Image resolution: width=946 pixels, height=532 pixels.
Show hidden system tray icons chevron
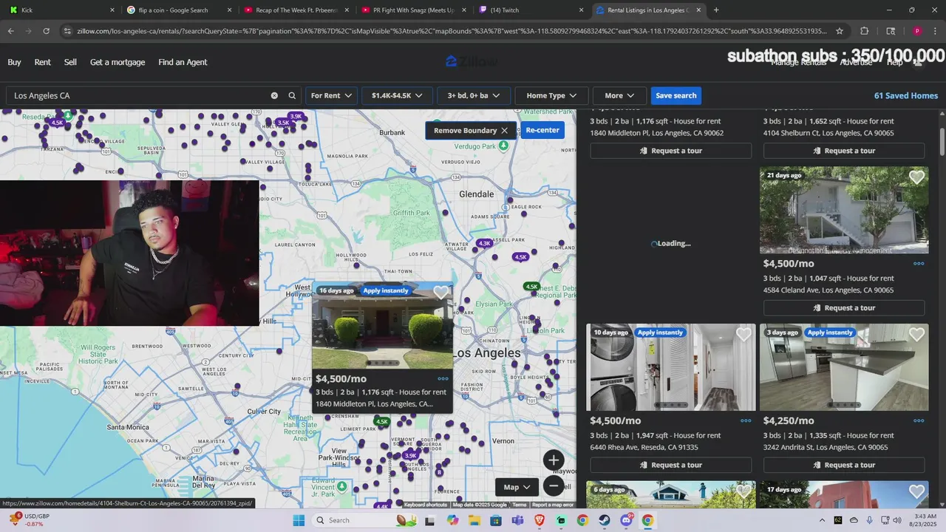(x=822, y=520)
